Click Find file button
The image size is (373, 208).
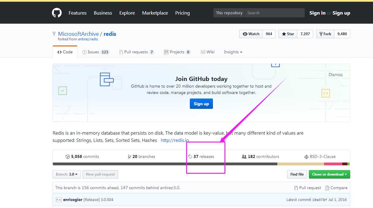(297, 174)
